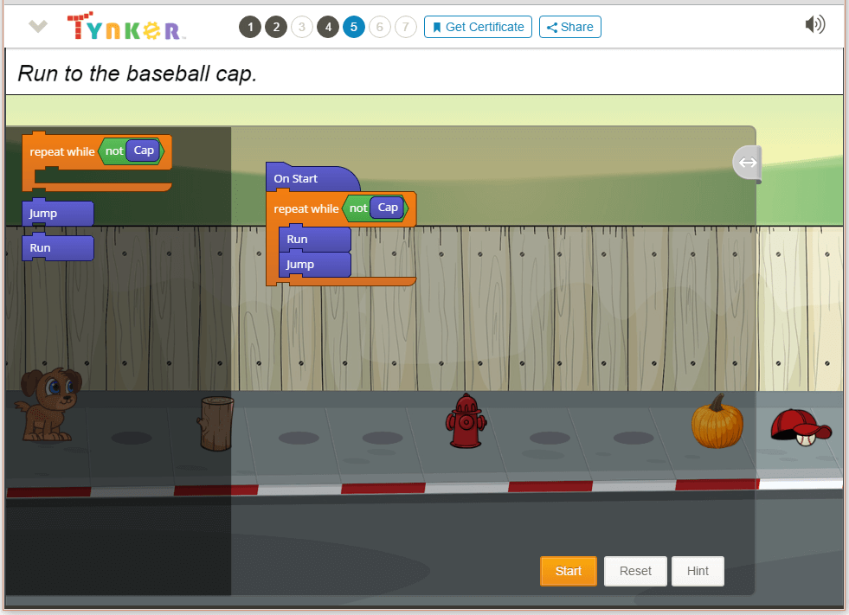Go to level 3

pyautogui.click(x=302, y=27)
